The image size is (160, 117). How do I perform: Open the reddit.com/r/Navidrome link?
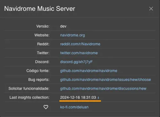pos(80,44)
